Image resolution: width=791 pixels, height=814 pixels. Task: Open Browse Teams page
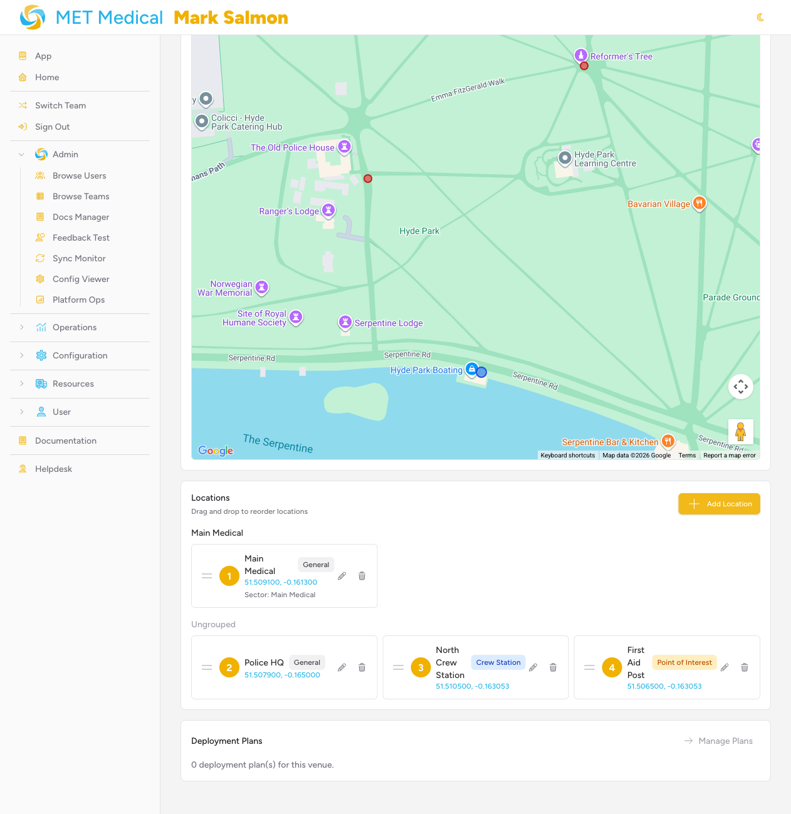[81, 196]
